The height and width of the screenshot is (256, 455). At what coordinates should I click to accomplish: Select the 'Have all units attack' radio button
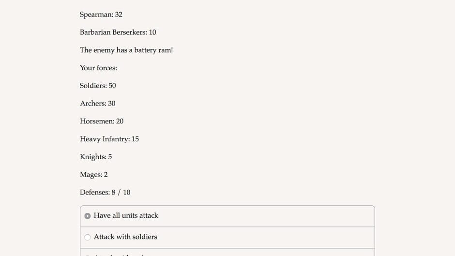[x=88, y=216]
